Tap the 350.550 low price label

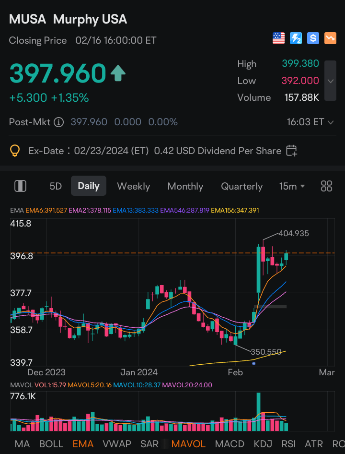(266, 352)
